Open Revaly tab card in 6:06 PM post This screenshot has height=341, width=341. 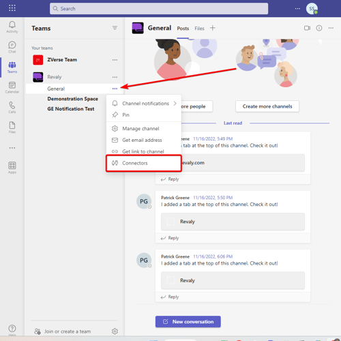point(233,280)
